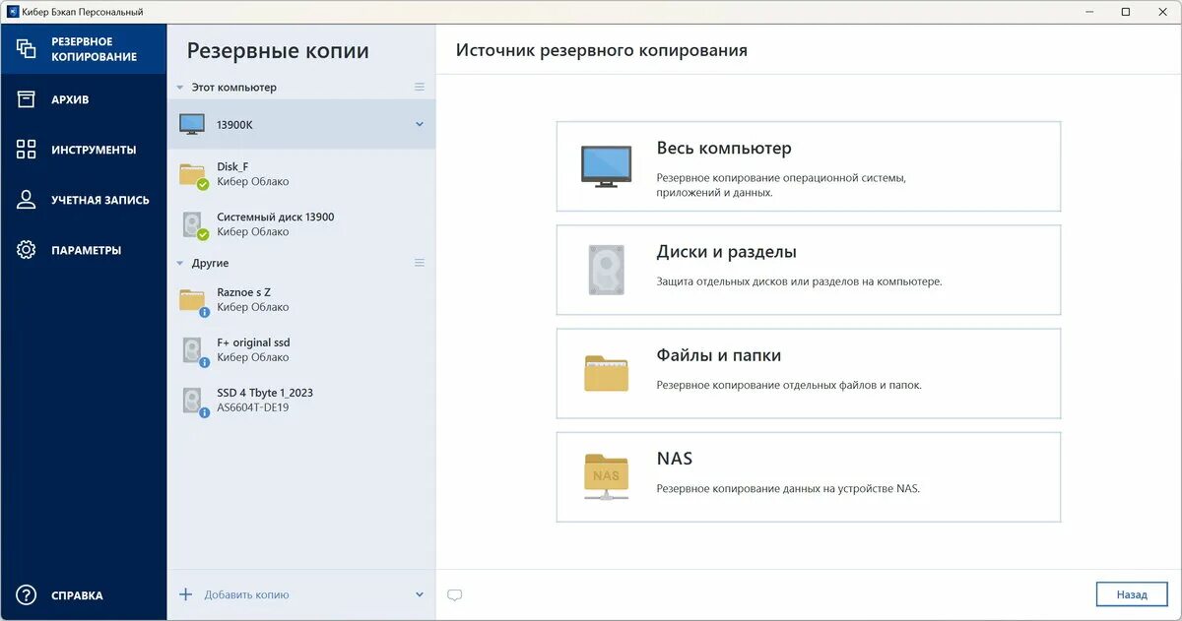
Task: Open the Параметры section
Action: [x=84, y=250]
